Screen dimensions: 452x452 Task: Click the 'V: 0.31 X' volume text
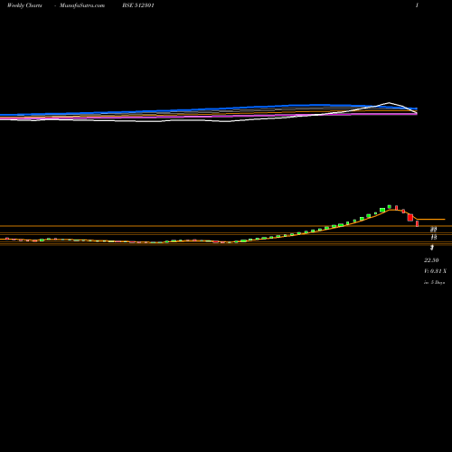(x=435, y=271)
